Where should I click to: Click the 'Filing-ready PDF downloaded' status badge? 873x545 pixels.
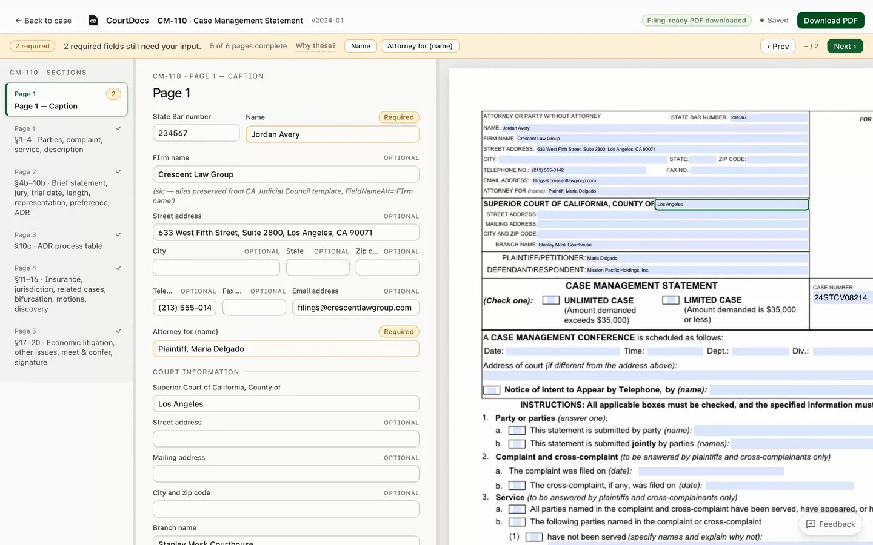[697, 21]
